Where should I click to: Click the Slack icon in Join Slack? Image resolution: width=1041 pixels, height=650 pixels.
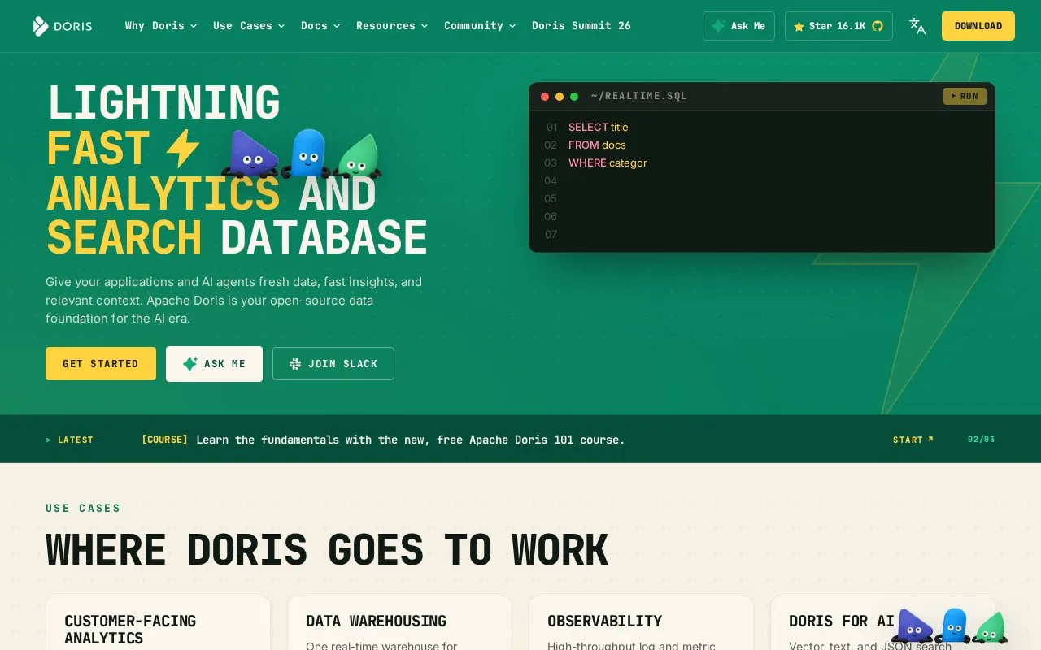pos(295,364)
